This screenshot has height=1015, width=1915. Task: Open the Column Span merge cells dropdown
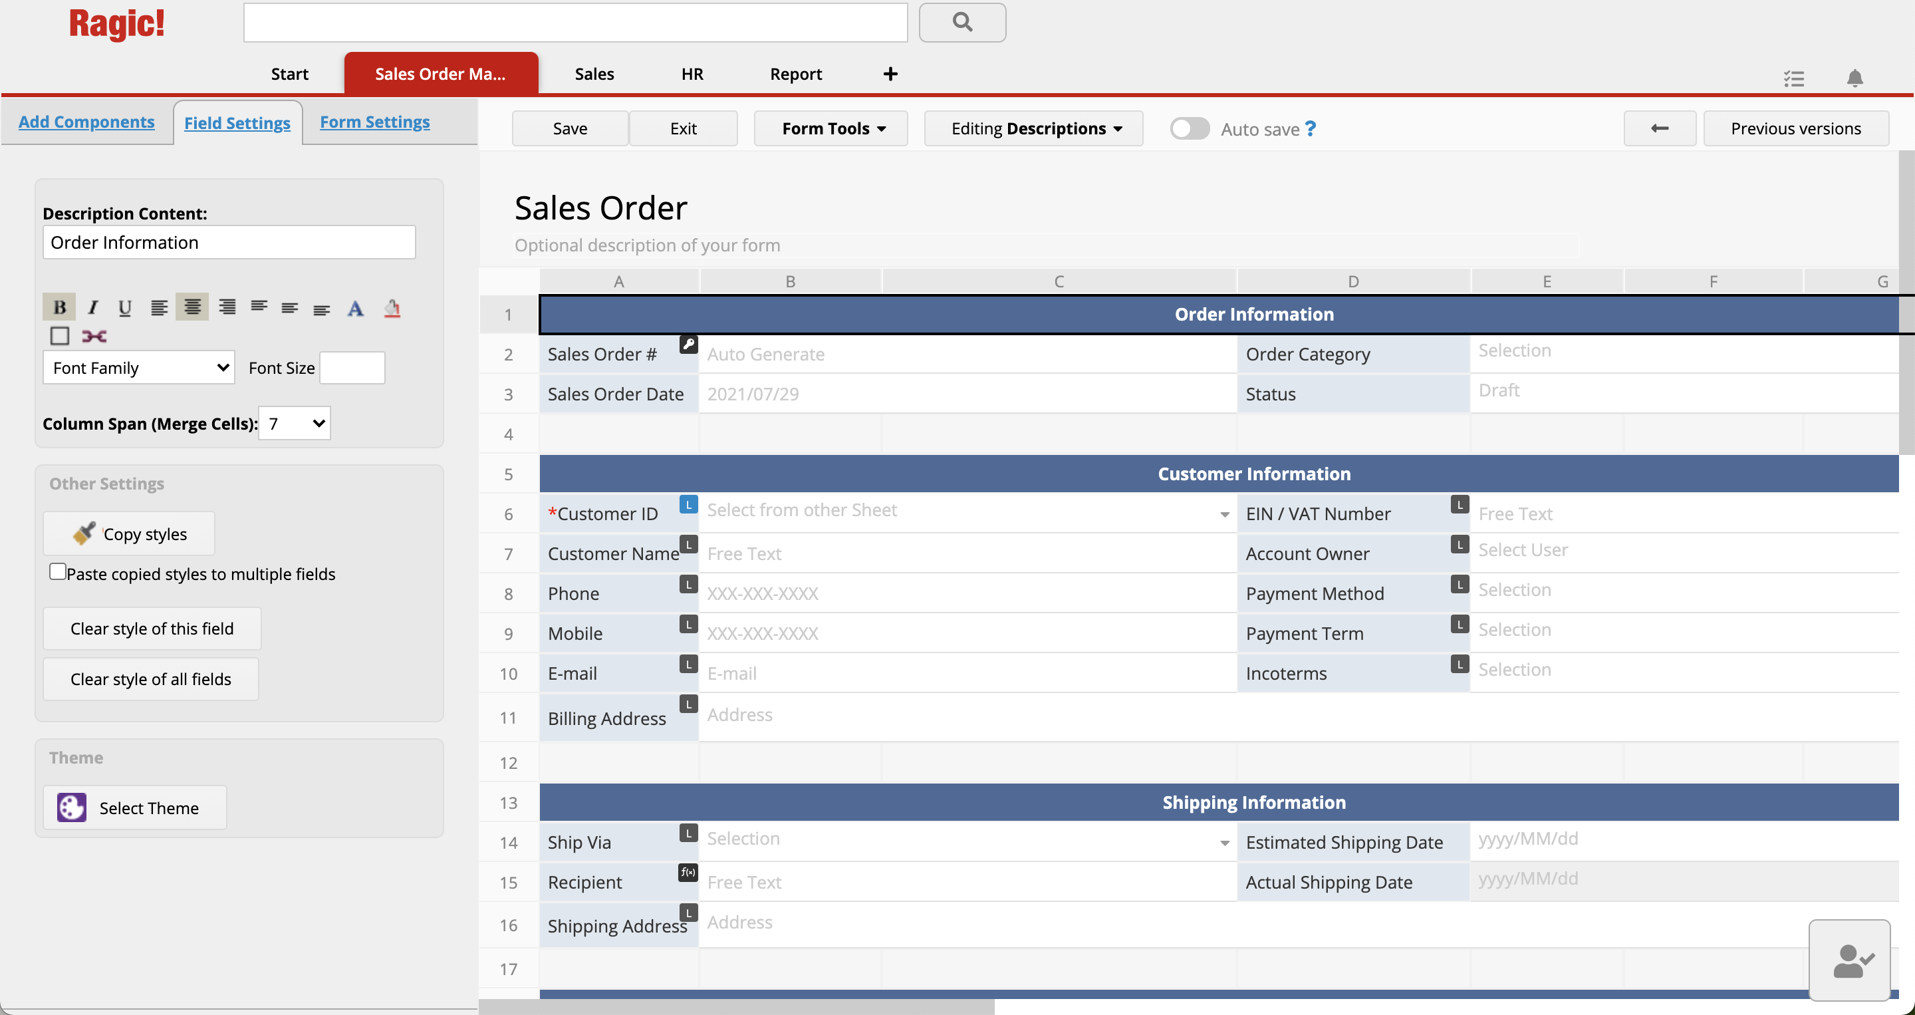pos(294,423)
